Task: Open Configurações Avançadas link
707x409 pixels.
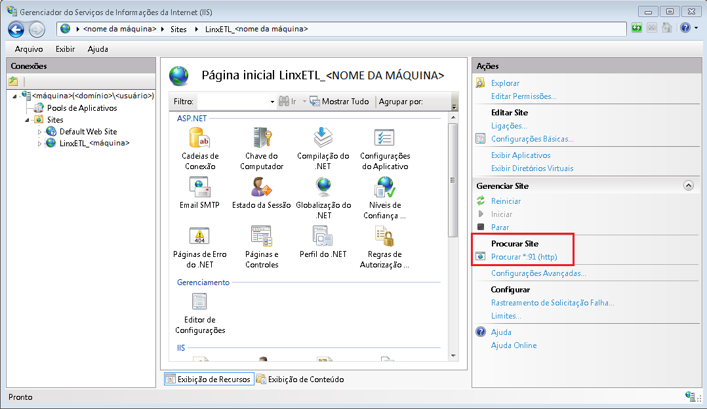Action: (x=538, y=273)
